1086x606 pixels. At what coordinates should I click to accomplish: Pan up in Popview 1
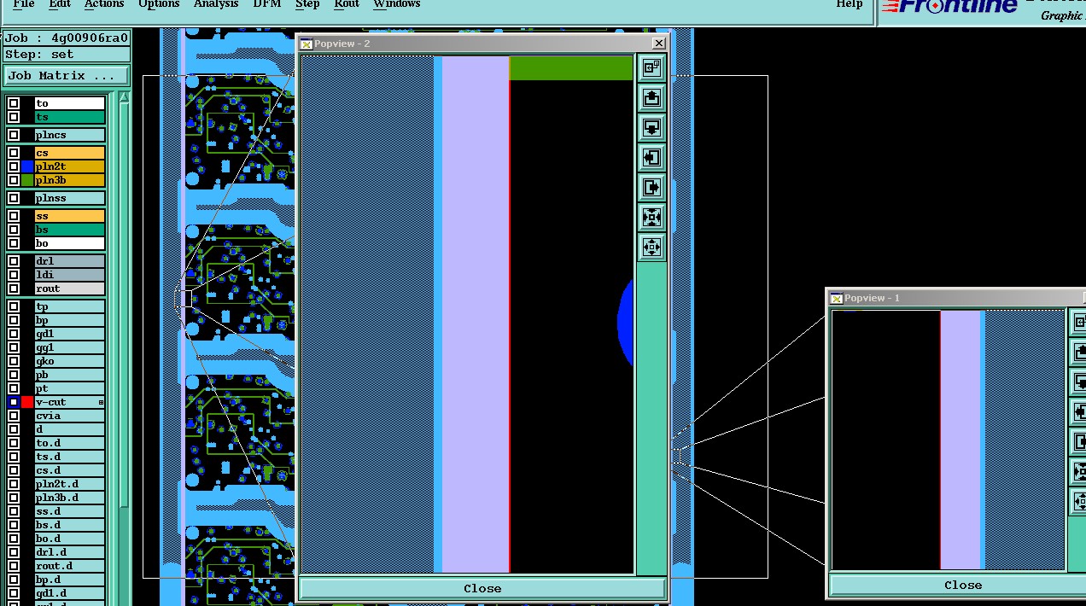[x=1079, y=352]
